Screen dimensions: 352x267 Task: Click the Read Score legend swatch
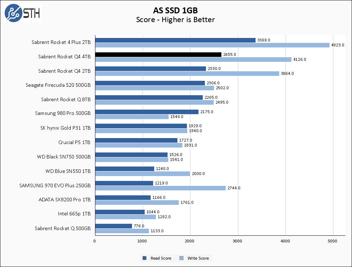[145, 258]
